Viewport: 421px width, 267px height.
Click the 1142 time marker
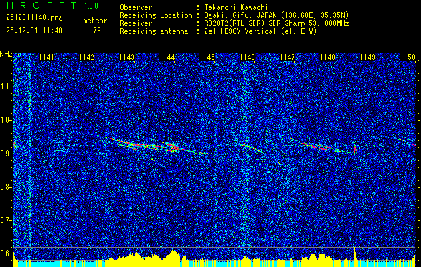click(x=87, y=57)
